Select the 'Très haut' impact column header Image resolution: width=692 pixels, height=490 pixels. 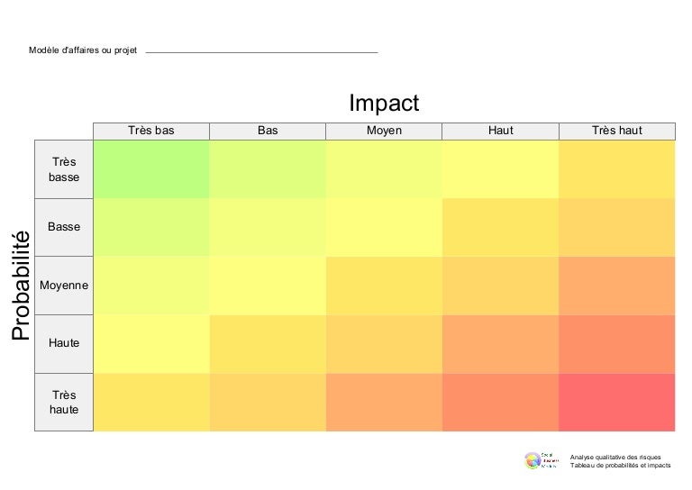(x=617, y=131)
